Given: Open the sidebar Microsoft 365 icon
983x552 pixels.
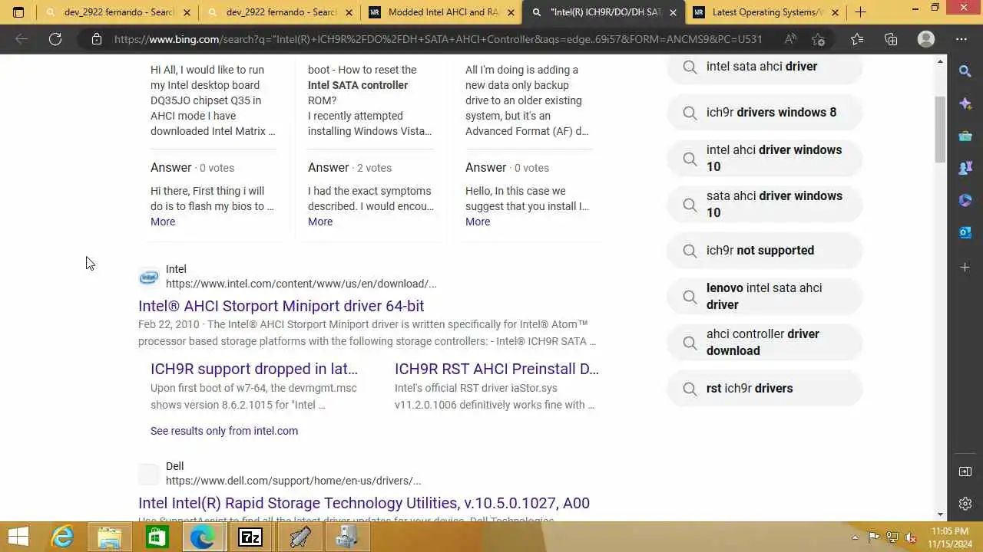Looking at the screenshot, I should (965, 200).
